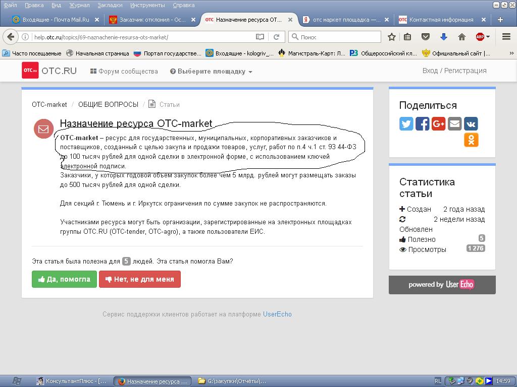The height and width of the screenshot is (387, 517).
Task: Click 'Нет, не для меня' button
Action: coord(139,279)
